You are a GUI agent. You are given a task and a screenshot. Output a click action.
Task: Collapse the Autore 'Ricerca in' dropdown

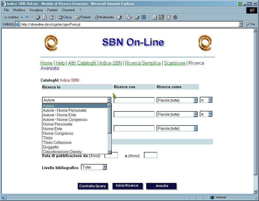click(109, 100)
